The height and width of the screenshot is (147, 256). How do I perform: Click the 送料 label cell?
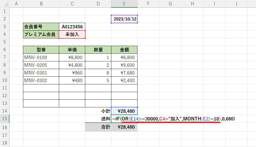pos(98,119)
